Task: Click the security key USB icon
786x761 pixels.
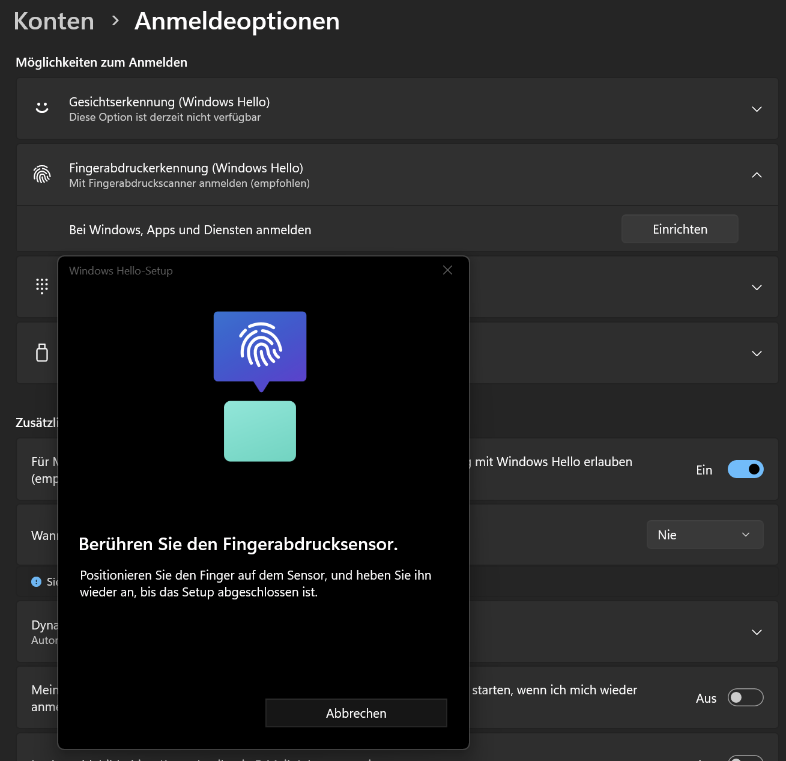Action: coord(42,353)
